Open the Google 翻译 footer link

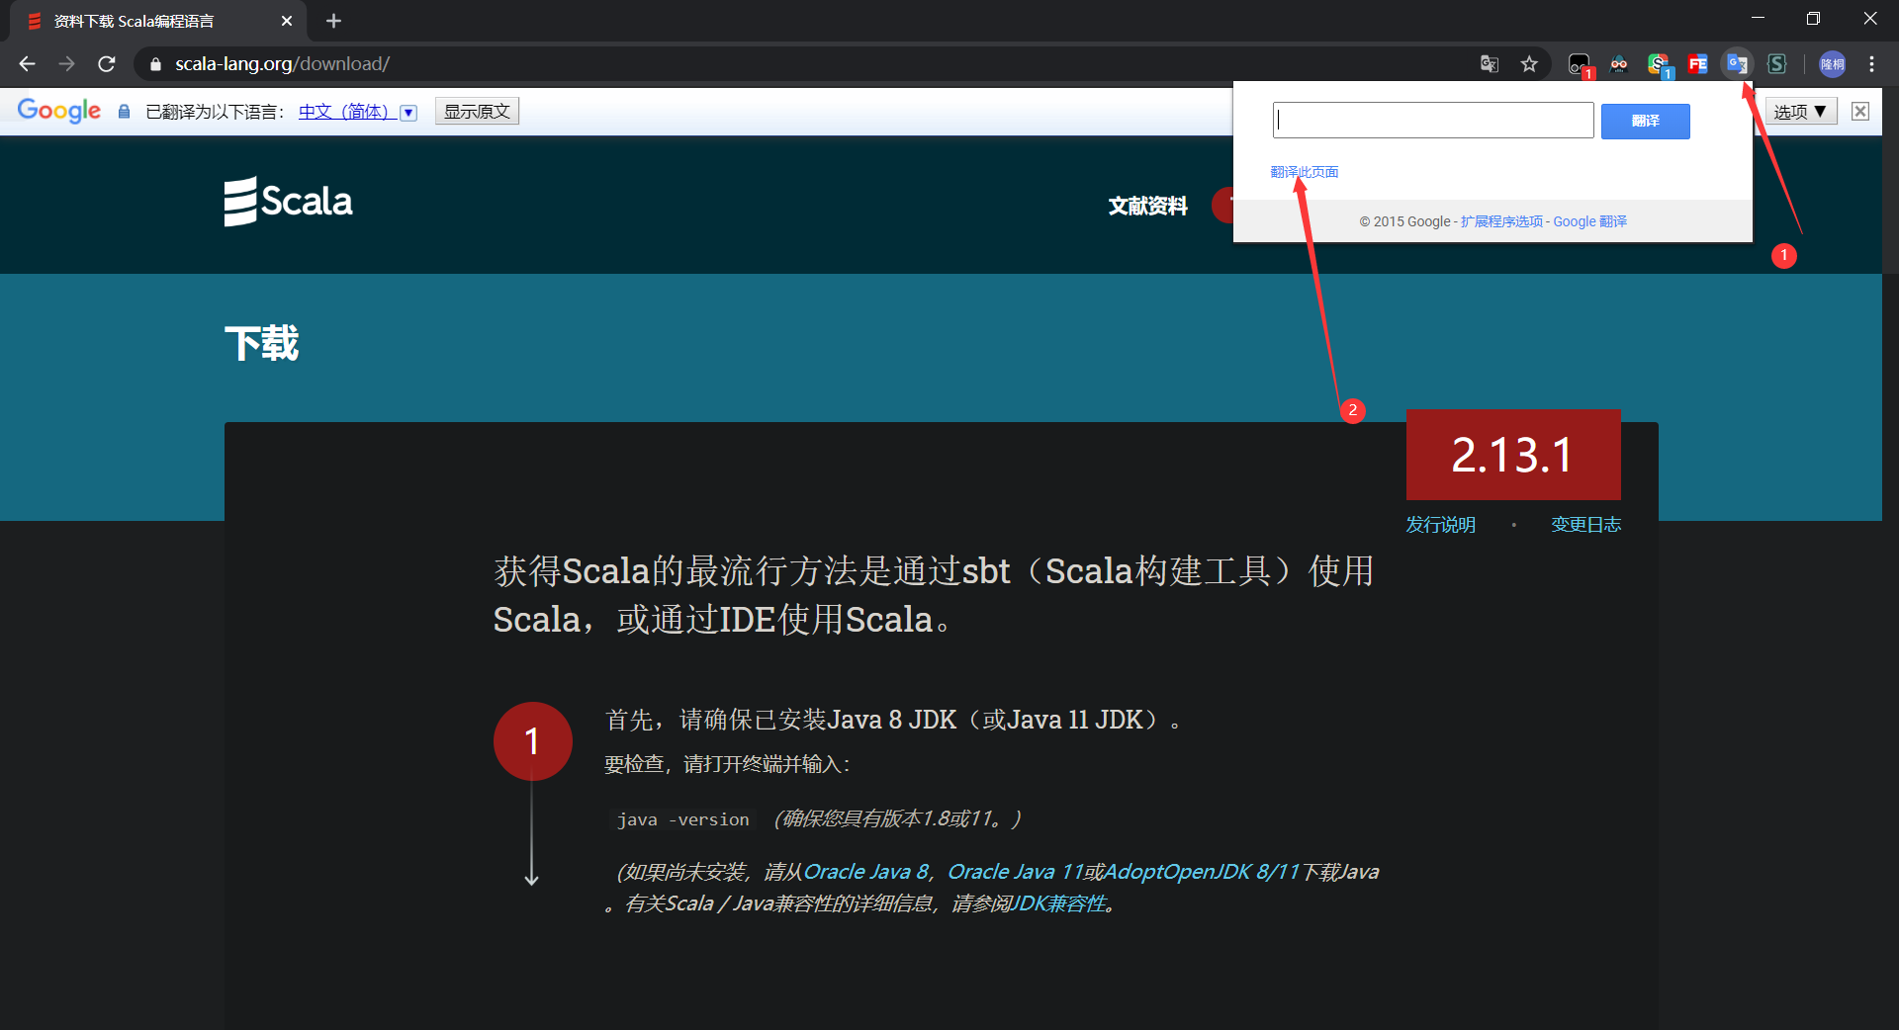1589,221
